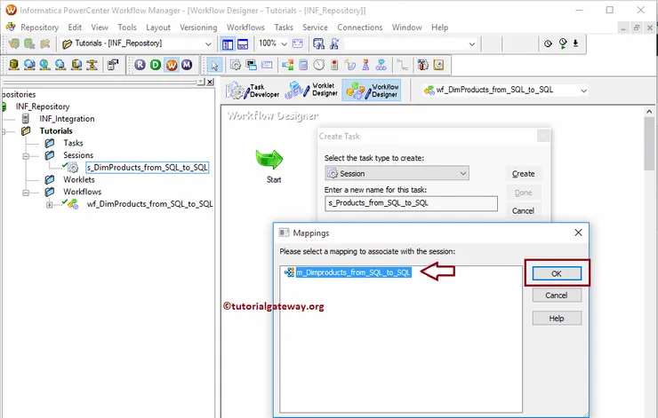Open the Session task type dropdown
Image resolution: width=658 pixels, height=418 pixels.
[463, 173]
